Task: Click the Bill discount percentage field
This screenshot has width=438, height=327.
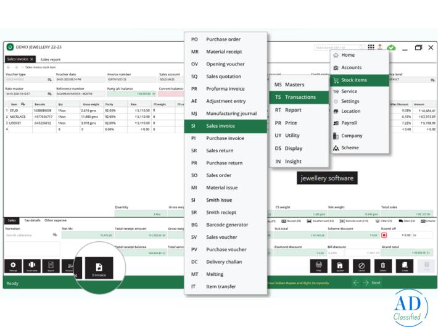Action: coord(336,253)
